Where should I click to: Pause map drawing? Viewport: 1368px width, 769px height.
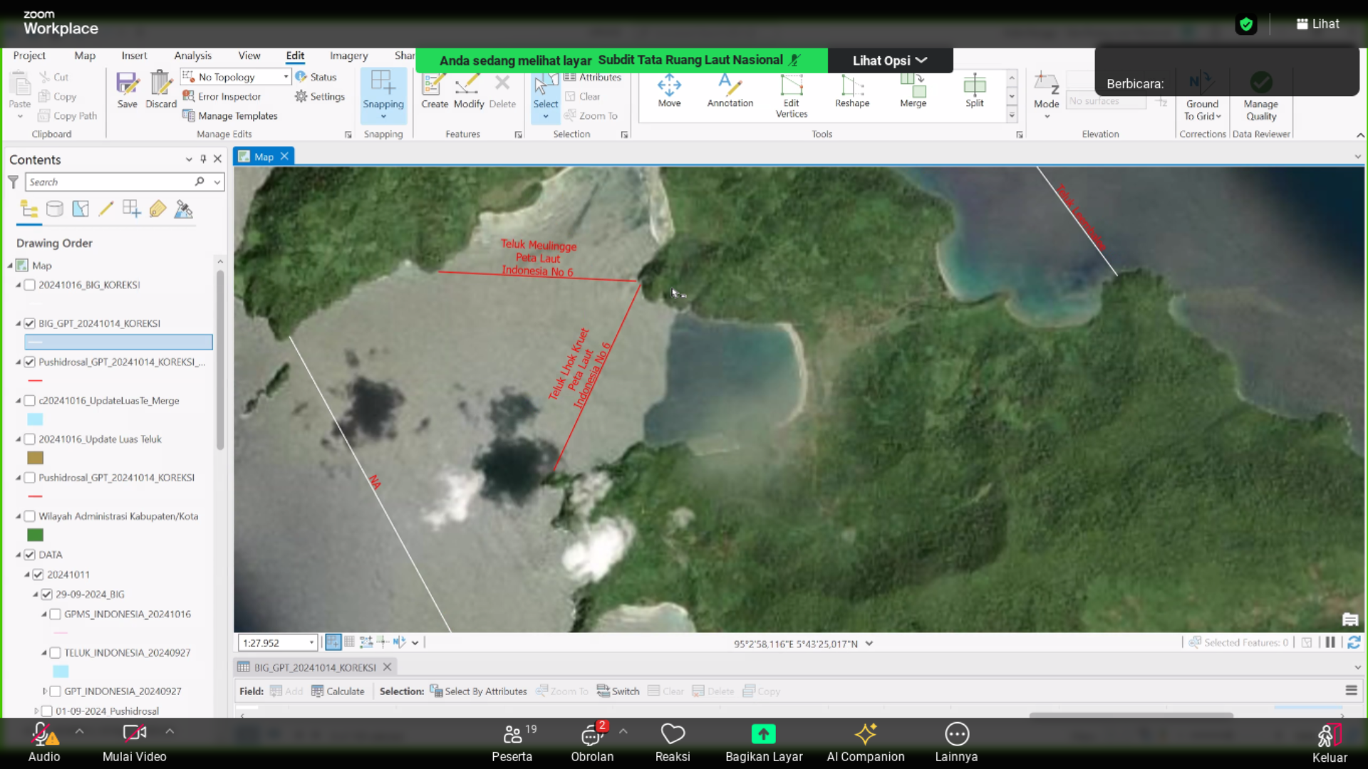pos(1330,642)
